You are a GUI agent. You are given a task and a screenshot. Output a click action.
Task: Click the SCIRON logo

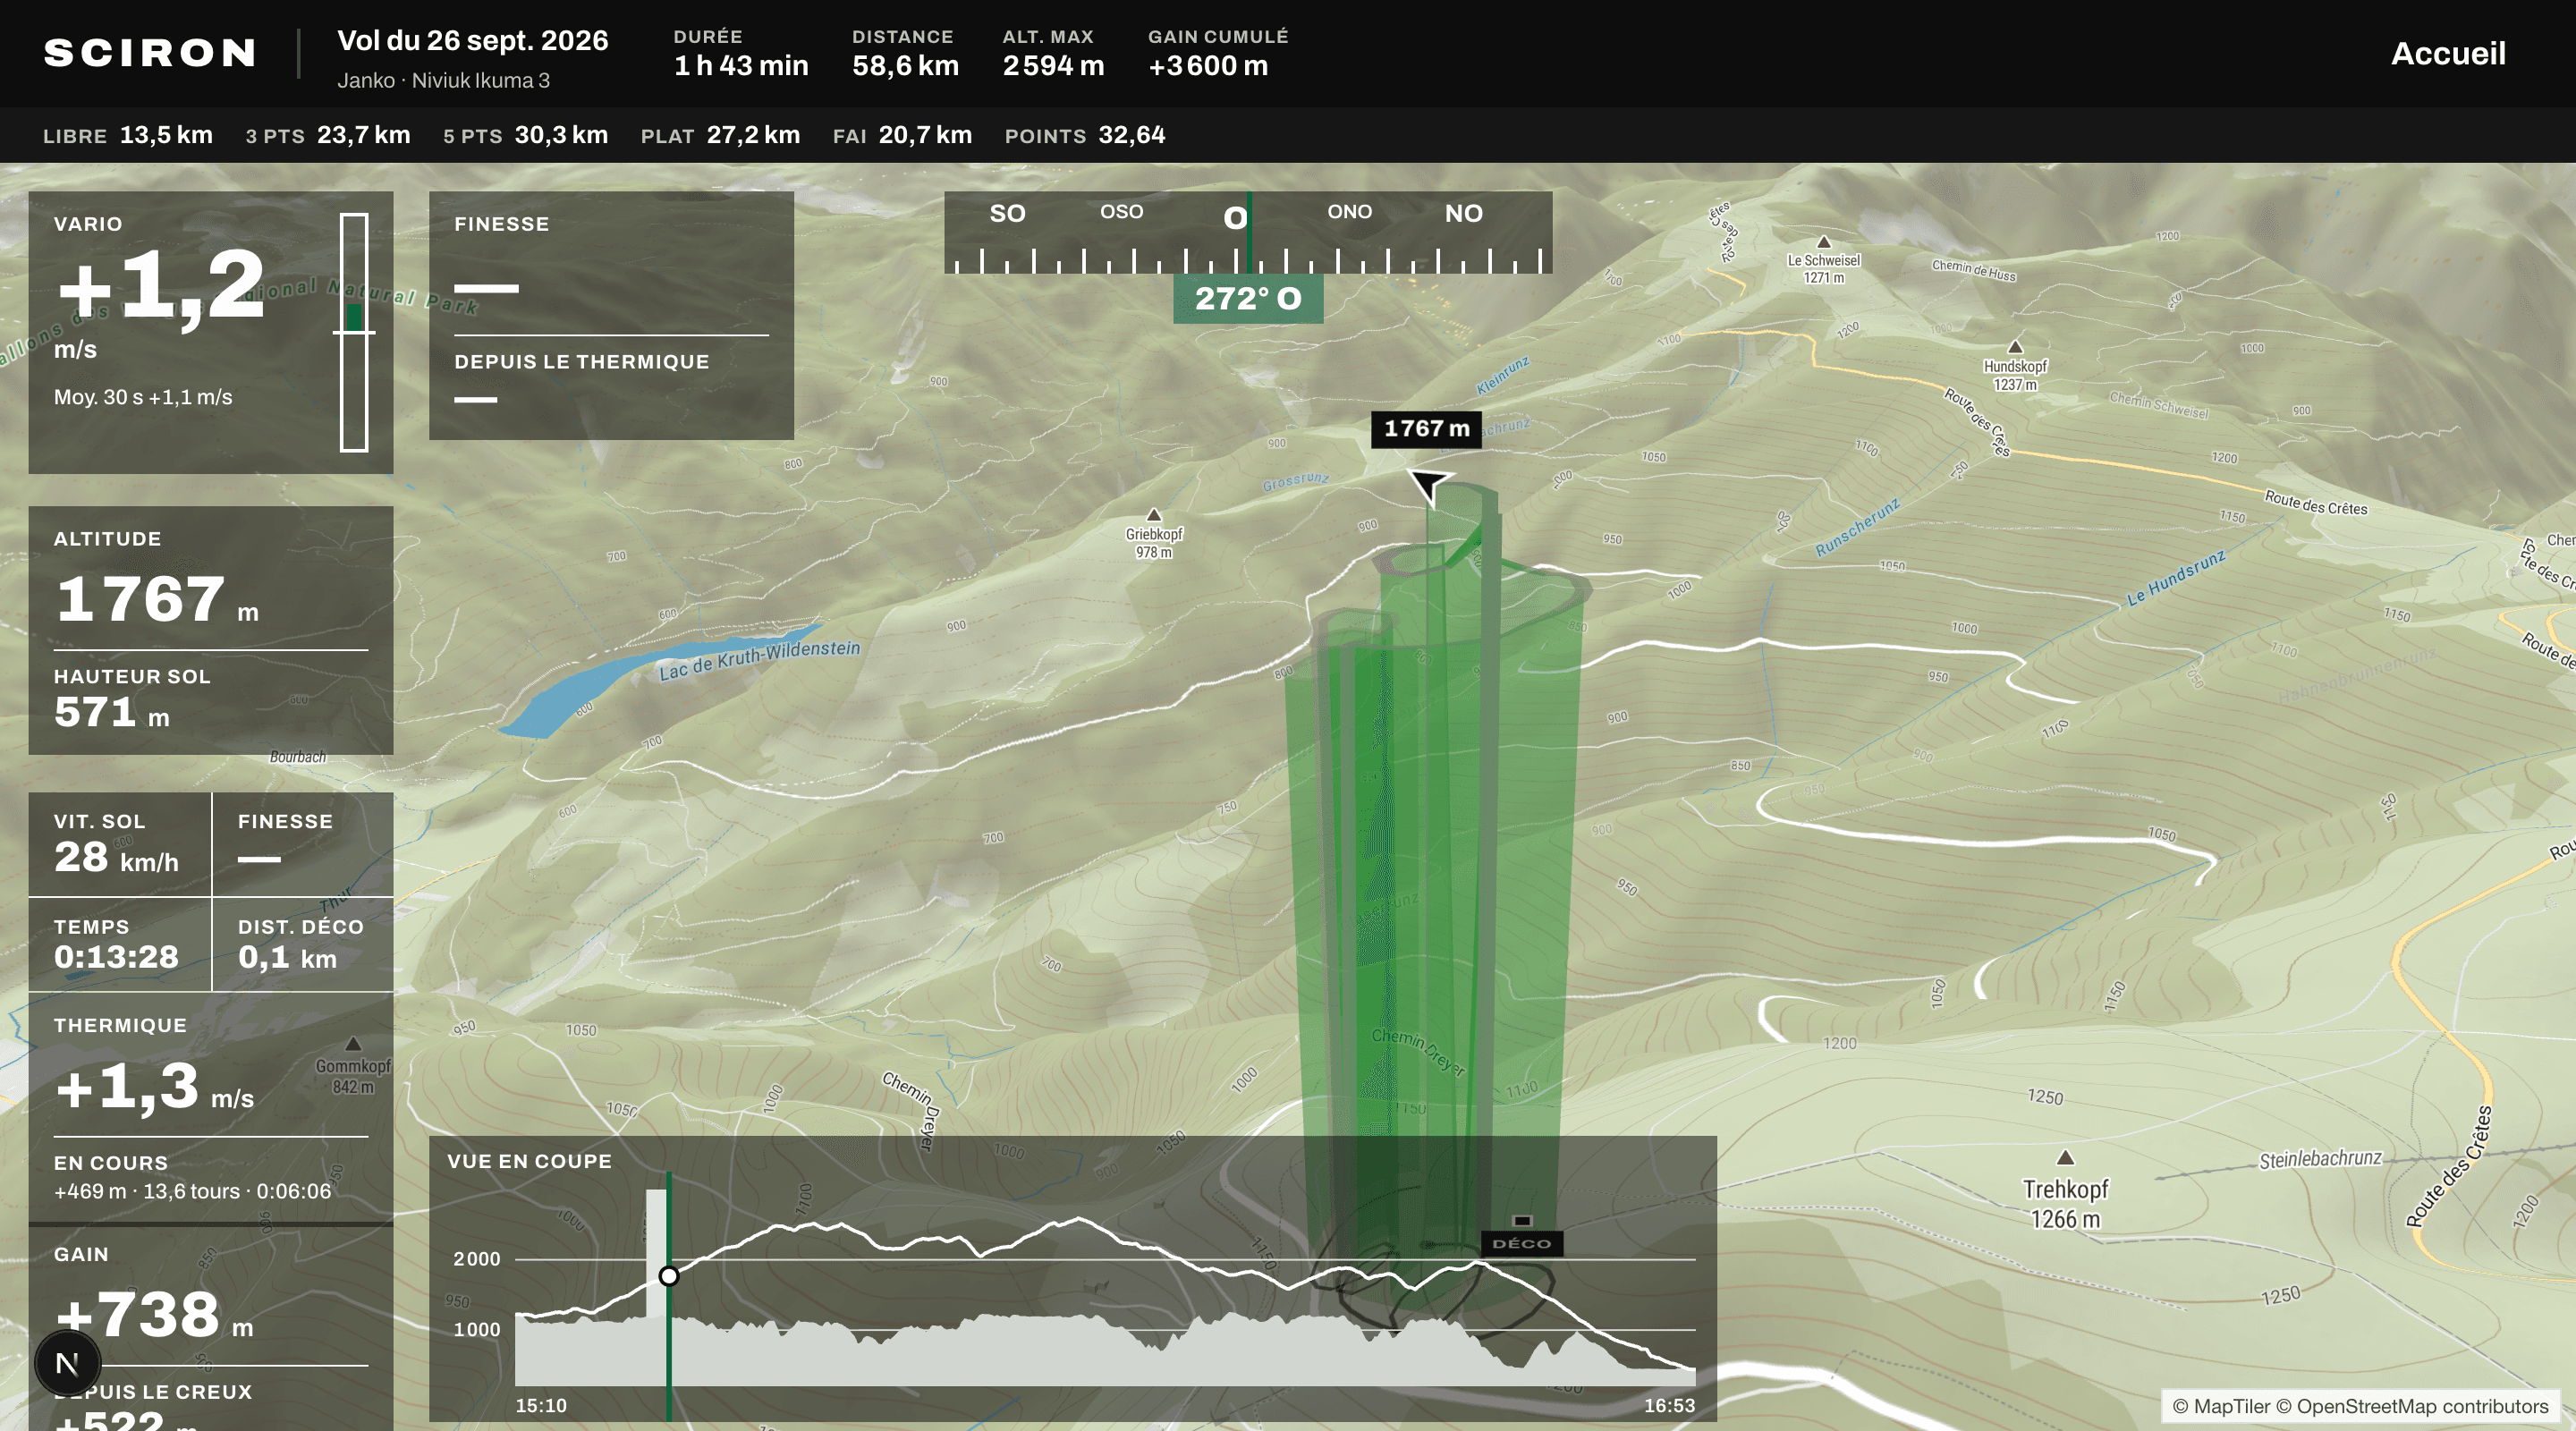point(150,53)
